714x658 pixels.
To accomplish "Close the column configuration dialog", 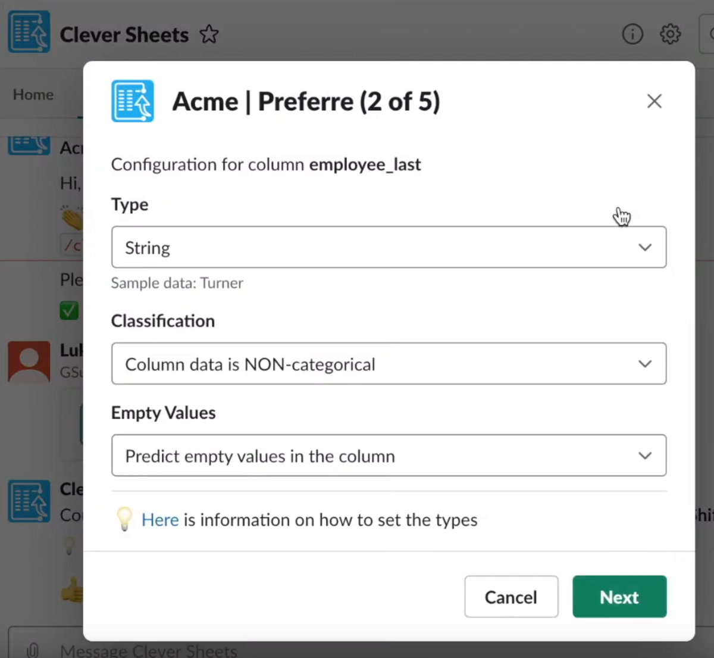I will 654,101.
